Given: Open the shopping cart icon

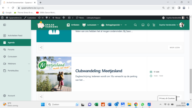Looking at the screenshot, I should [154, 25].
